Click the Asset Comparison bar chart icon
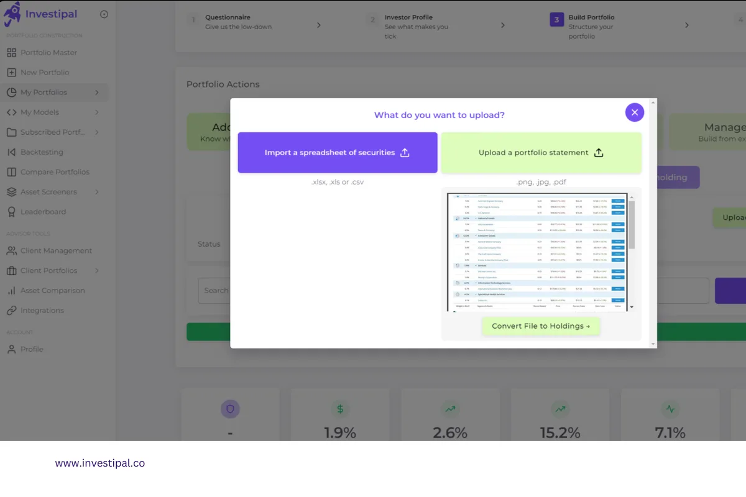Screen dimensions: 746x497 tap(11, 291)
